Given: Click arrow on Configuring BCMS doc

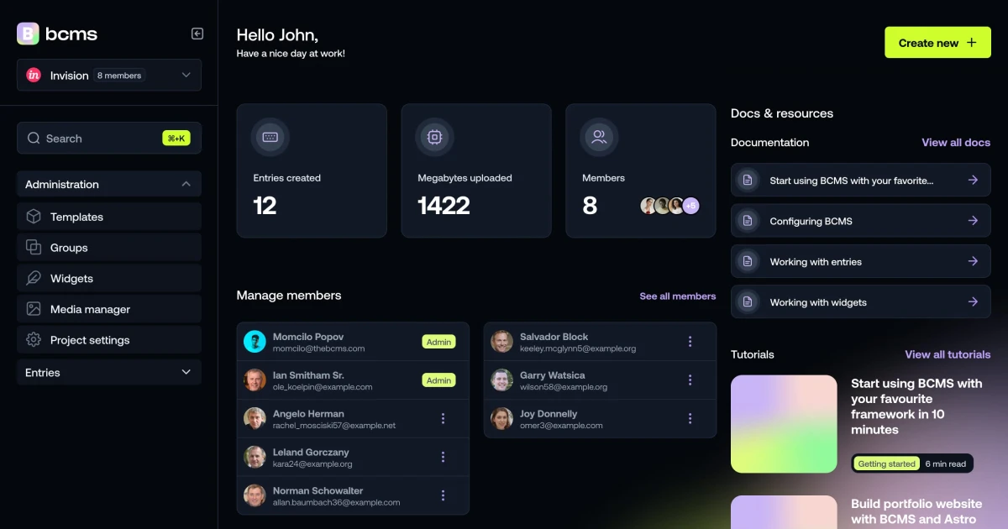Looking at the screenshot, I should (973, 221).
